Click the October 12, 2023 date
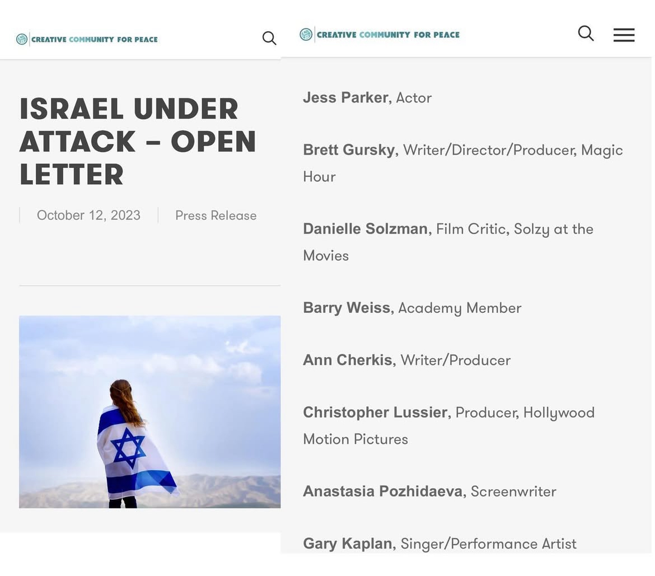The width and height of the screenshot is (655, 576). click(88, 215)
